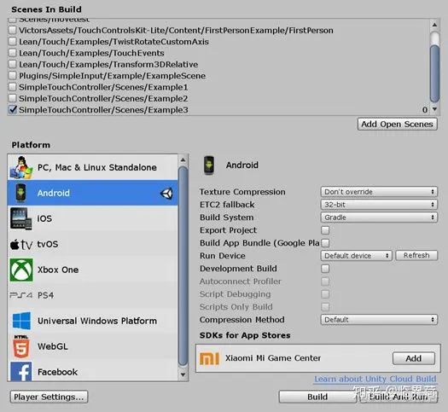Click the Unity logo on the Android row
448x412 pixels.
pos(166,194)
